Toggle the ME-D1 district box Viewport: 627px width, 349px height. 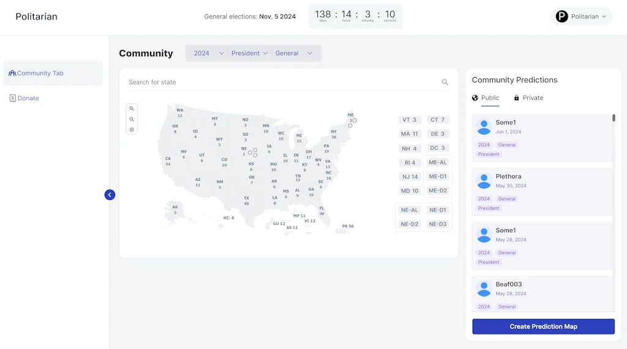click(x=438, y=177)
